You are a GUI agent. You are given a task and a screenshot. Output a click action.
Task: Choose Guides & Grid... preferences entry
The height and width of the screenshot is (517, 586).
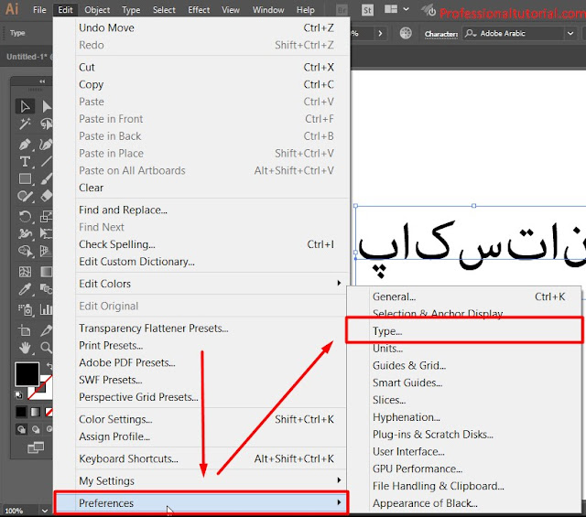pos(464,365)
